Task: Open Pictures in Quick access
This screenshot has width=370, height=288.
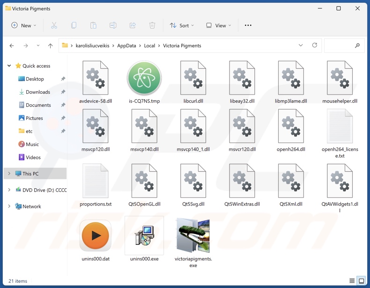Action: pos(35,118)
